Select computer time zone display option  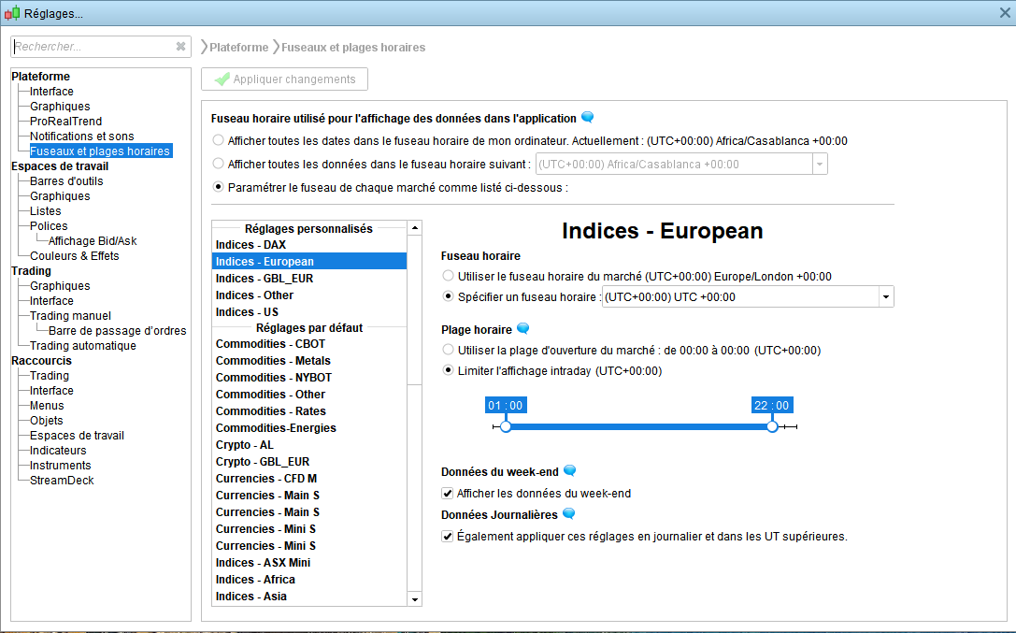[219, 140]
